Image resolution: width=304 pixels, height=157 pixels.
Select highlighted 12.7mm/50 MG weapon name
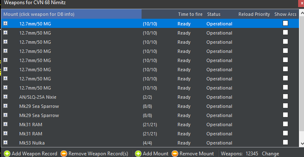click(35, 24)
